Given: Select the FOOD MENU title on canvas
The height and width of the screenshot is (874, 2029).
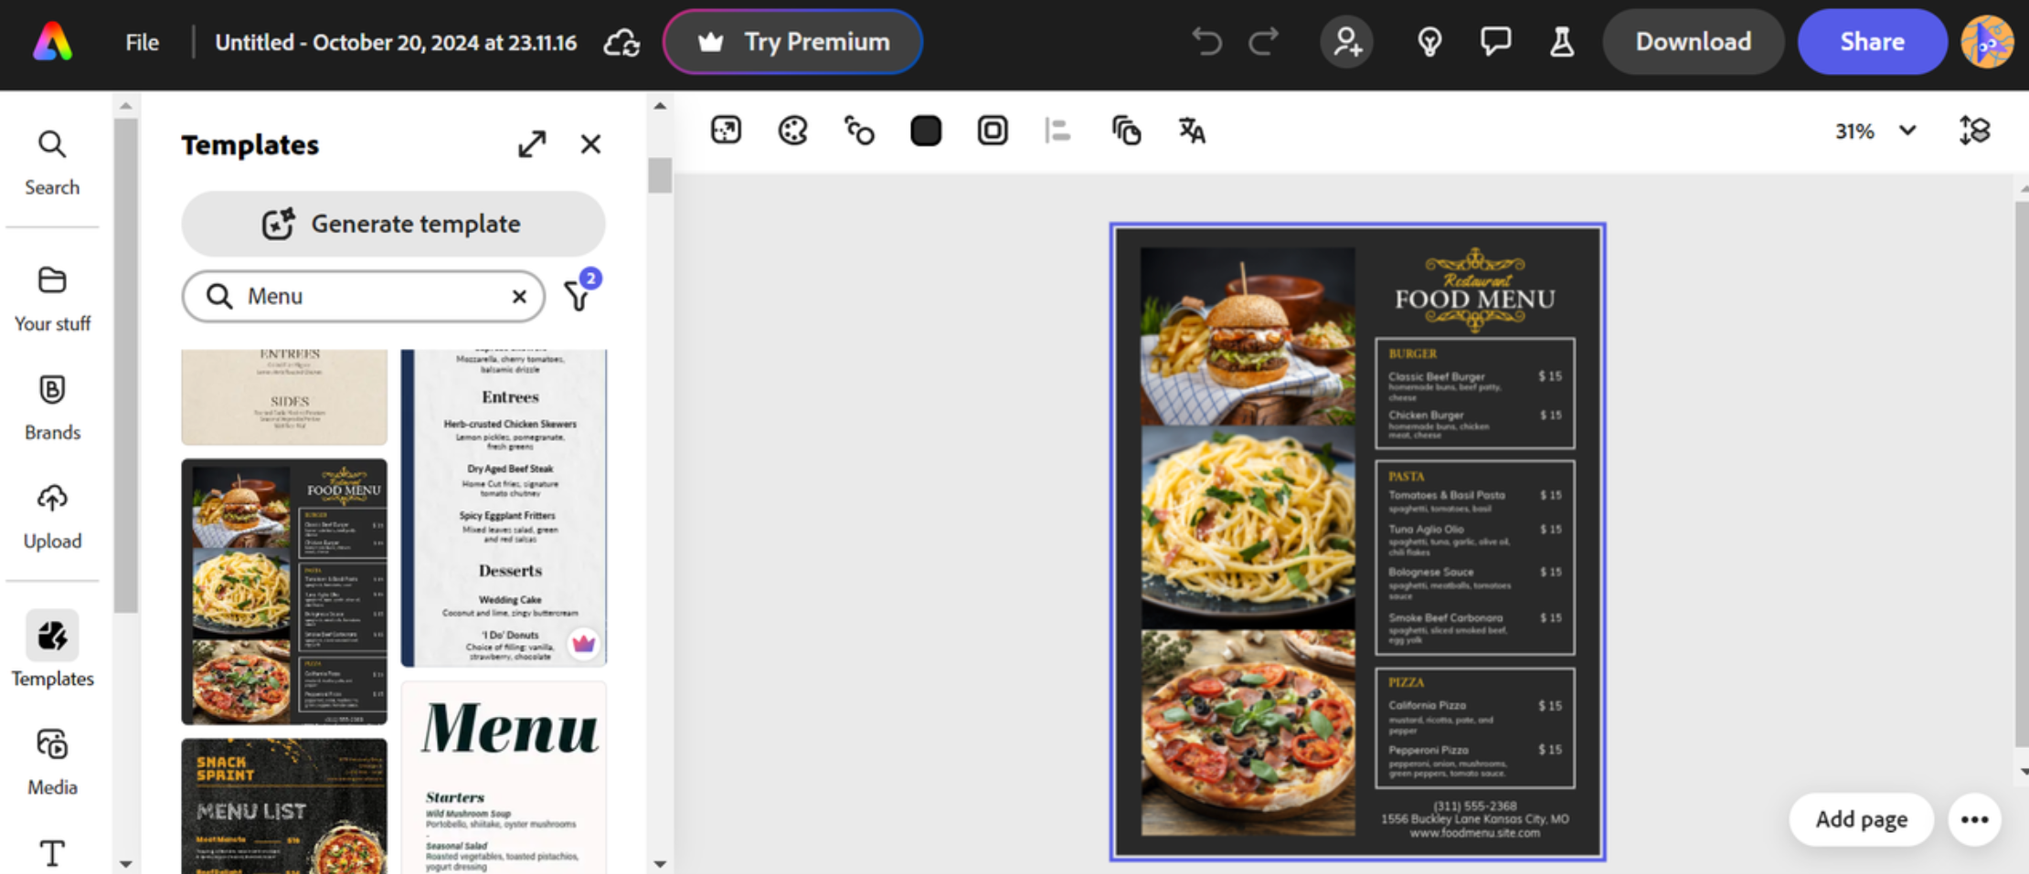Looking at the screenshot, I should (1474, 300).
